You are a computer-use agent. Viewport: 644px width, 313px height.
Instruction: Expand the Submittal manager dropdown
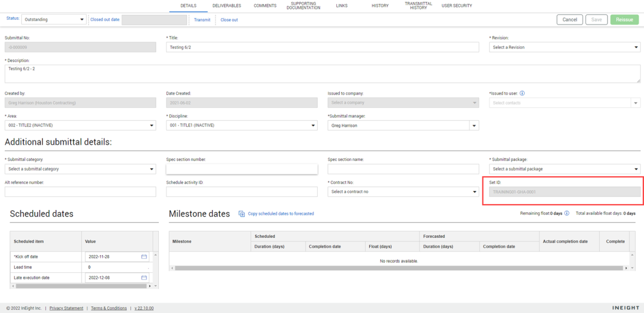pos(473,125)
